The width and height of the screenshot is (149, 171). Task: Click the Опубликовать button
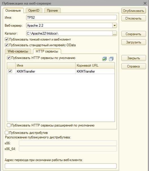point(134,11)
